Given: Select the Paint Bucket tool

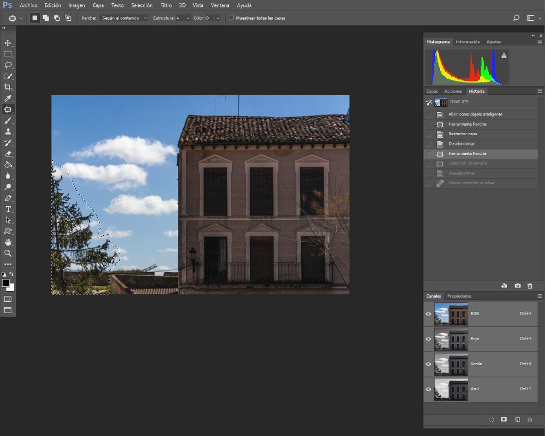Looking at the screenshot, I should 7,165.
